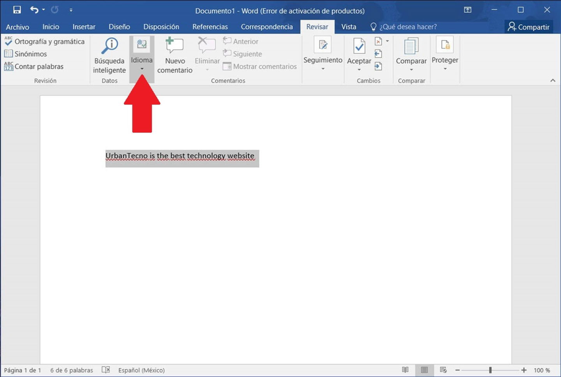Go to next change icon
Viewport: 561px width, 377px height.
tap(378, 66)
